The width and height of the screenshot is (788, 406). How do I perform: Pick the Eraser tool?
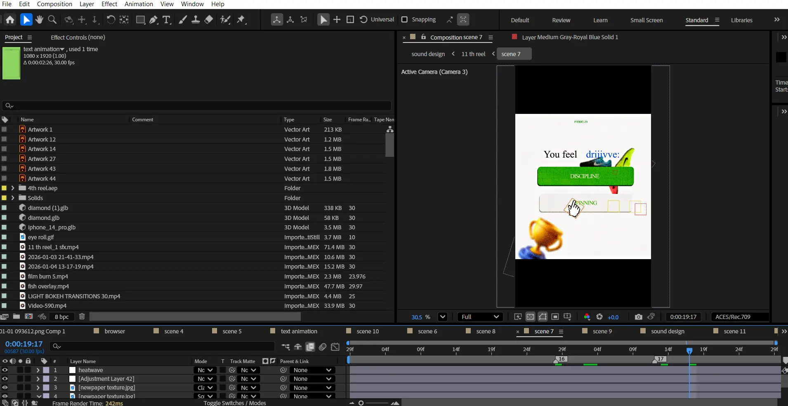click(209, 19)
